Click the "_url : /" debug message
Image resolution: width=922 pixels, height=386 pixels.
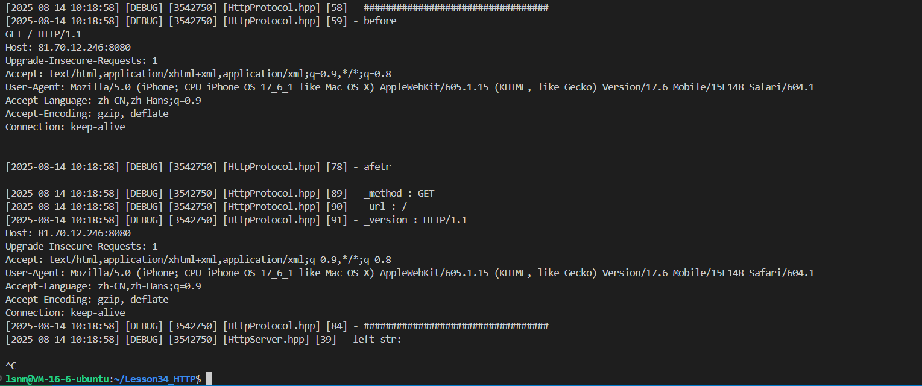coord(385,206)
